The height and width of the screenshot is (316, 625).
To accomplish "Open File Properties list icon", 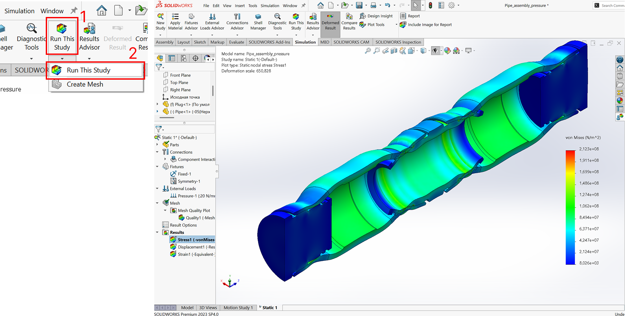I will pos(441,5).
